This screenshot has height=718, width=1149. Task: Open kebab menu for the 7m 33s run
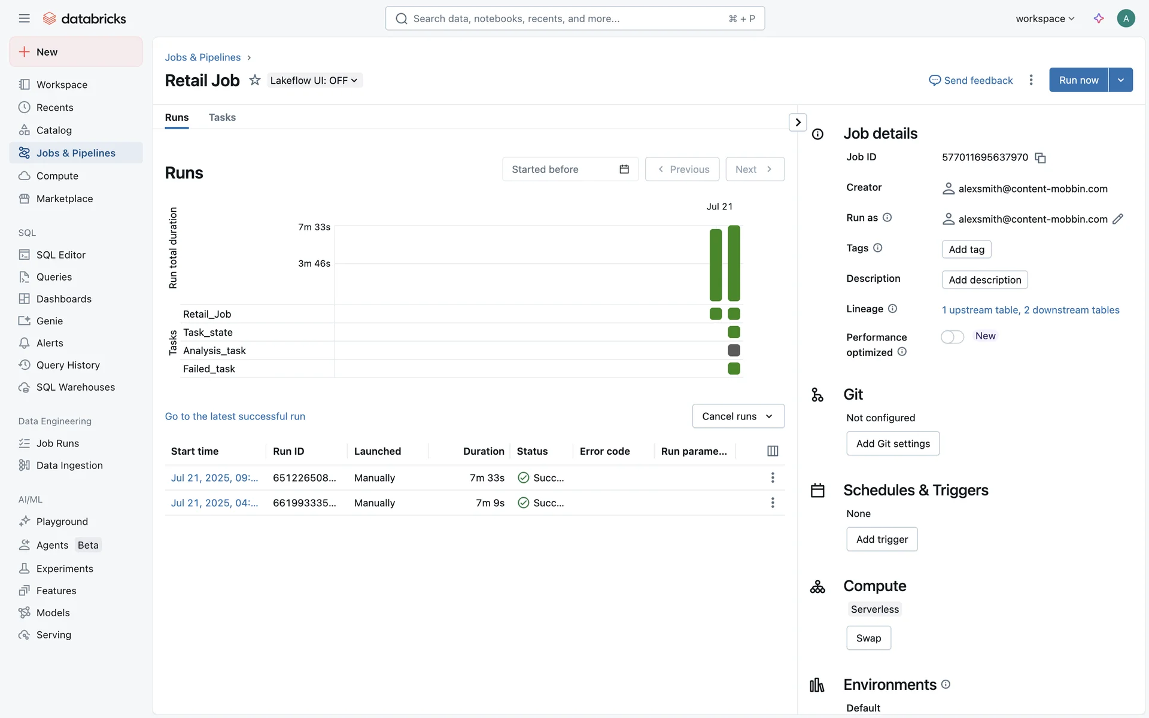coord(773,477)
